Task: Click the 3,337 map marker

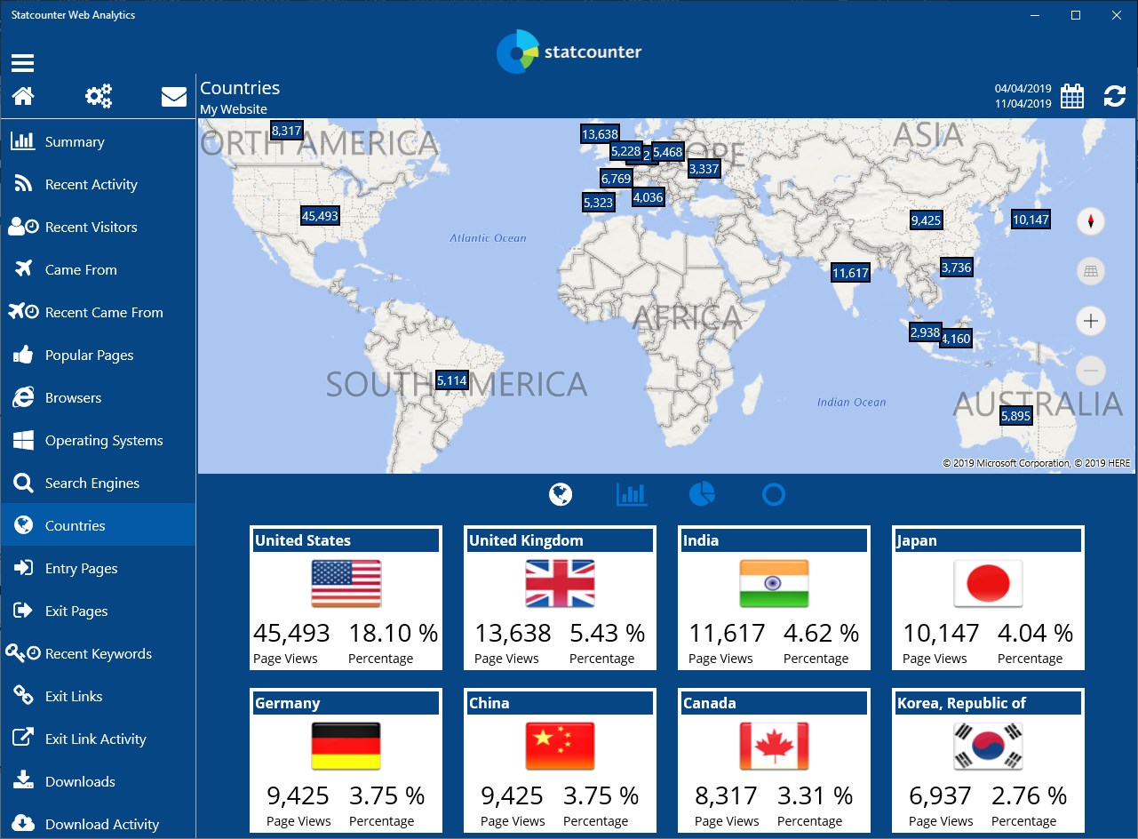Action: [x=704, y=168]
